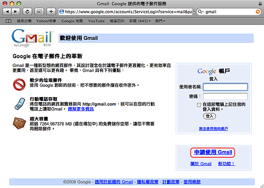
Task: Open the 隱私權政策 footer link
Action: click(147, 182)
